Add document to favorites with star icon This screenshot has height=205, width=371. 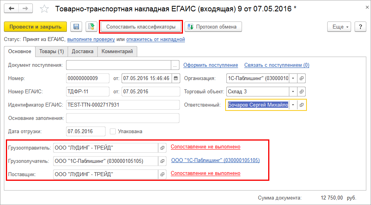pyautogui.click(x=44, y=9)
